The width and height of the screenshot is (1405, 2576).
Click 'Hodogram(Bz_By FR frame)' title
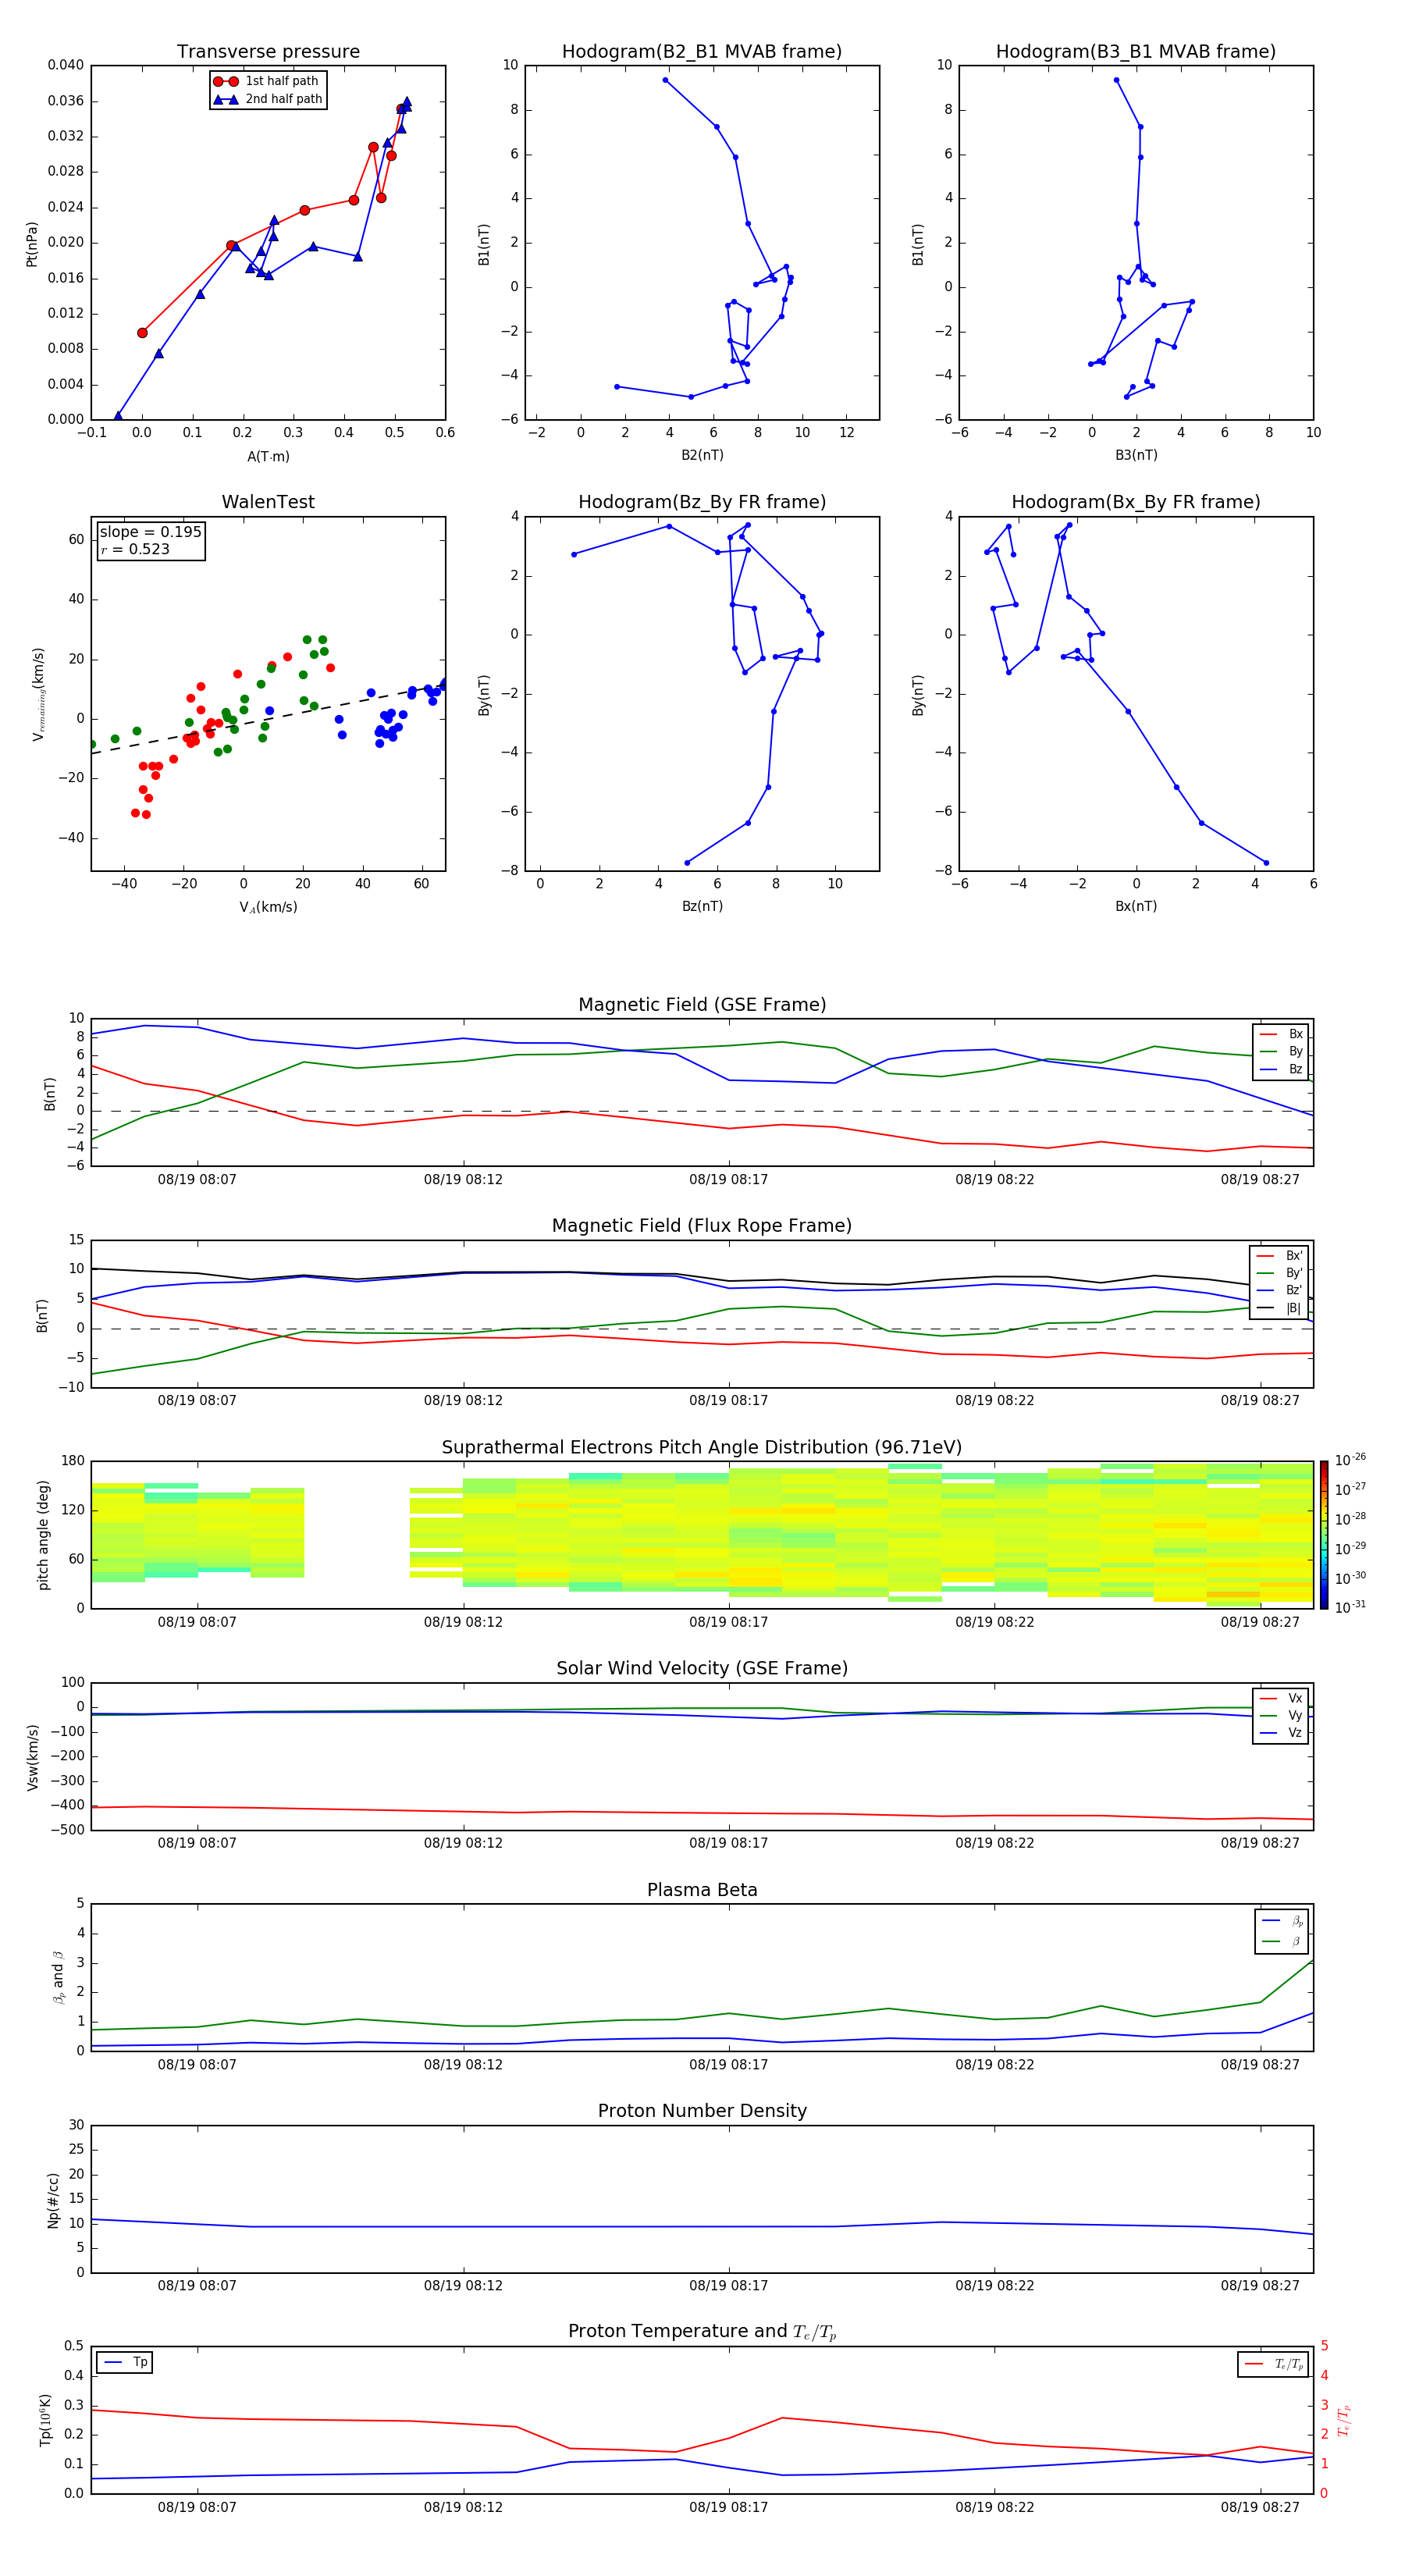[x=702, y=502]
